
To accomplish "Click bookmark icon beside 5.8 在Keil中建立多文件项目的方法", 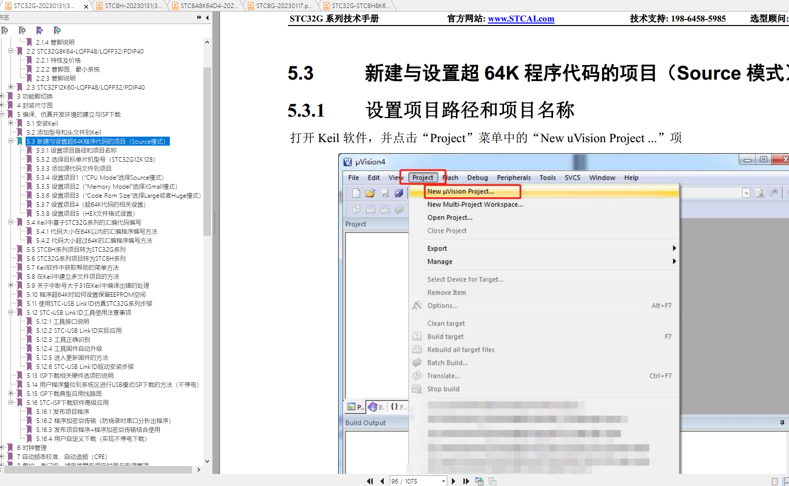I will 20,276.
